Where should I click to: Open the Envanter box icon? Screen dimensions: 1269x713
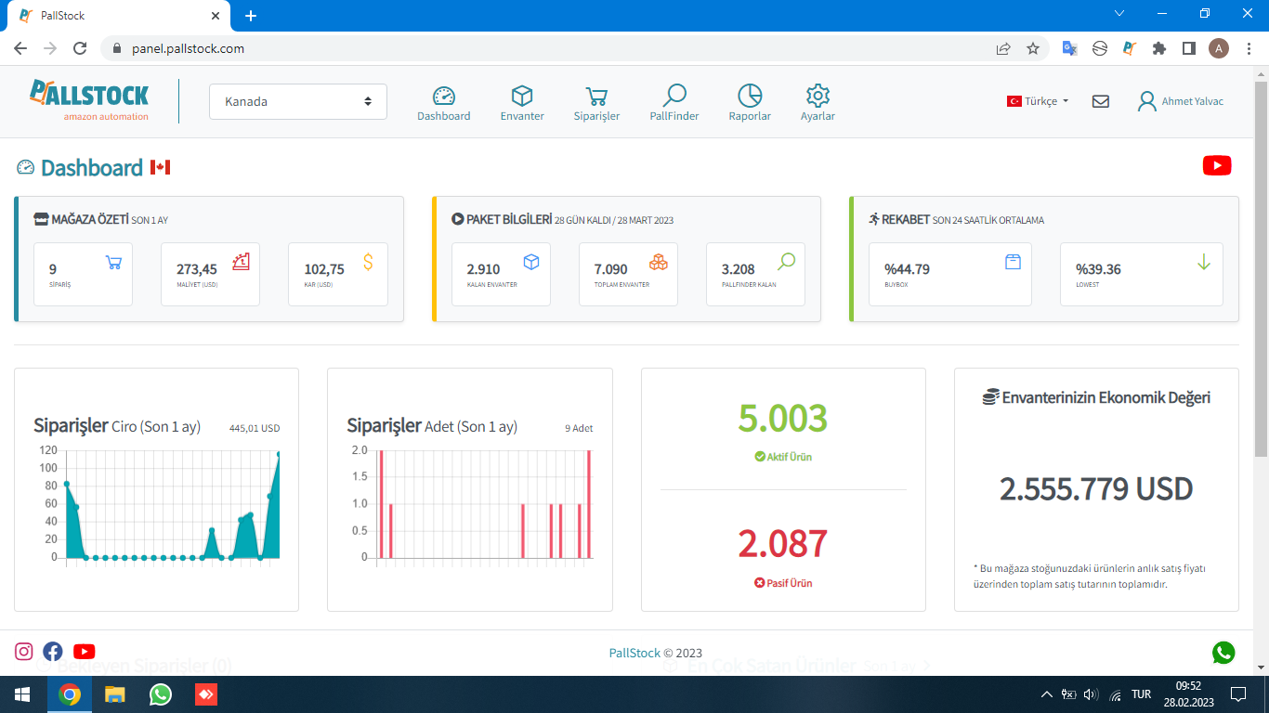click(x=522, y=96)
